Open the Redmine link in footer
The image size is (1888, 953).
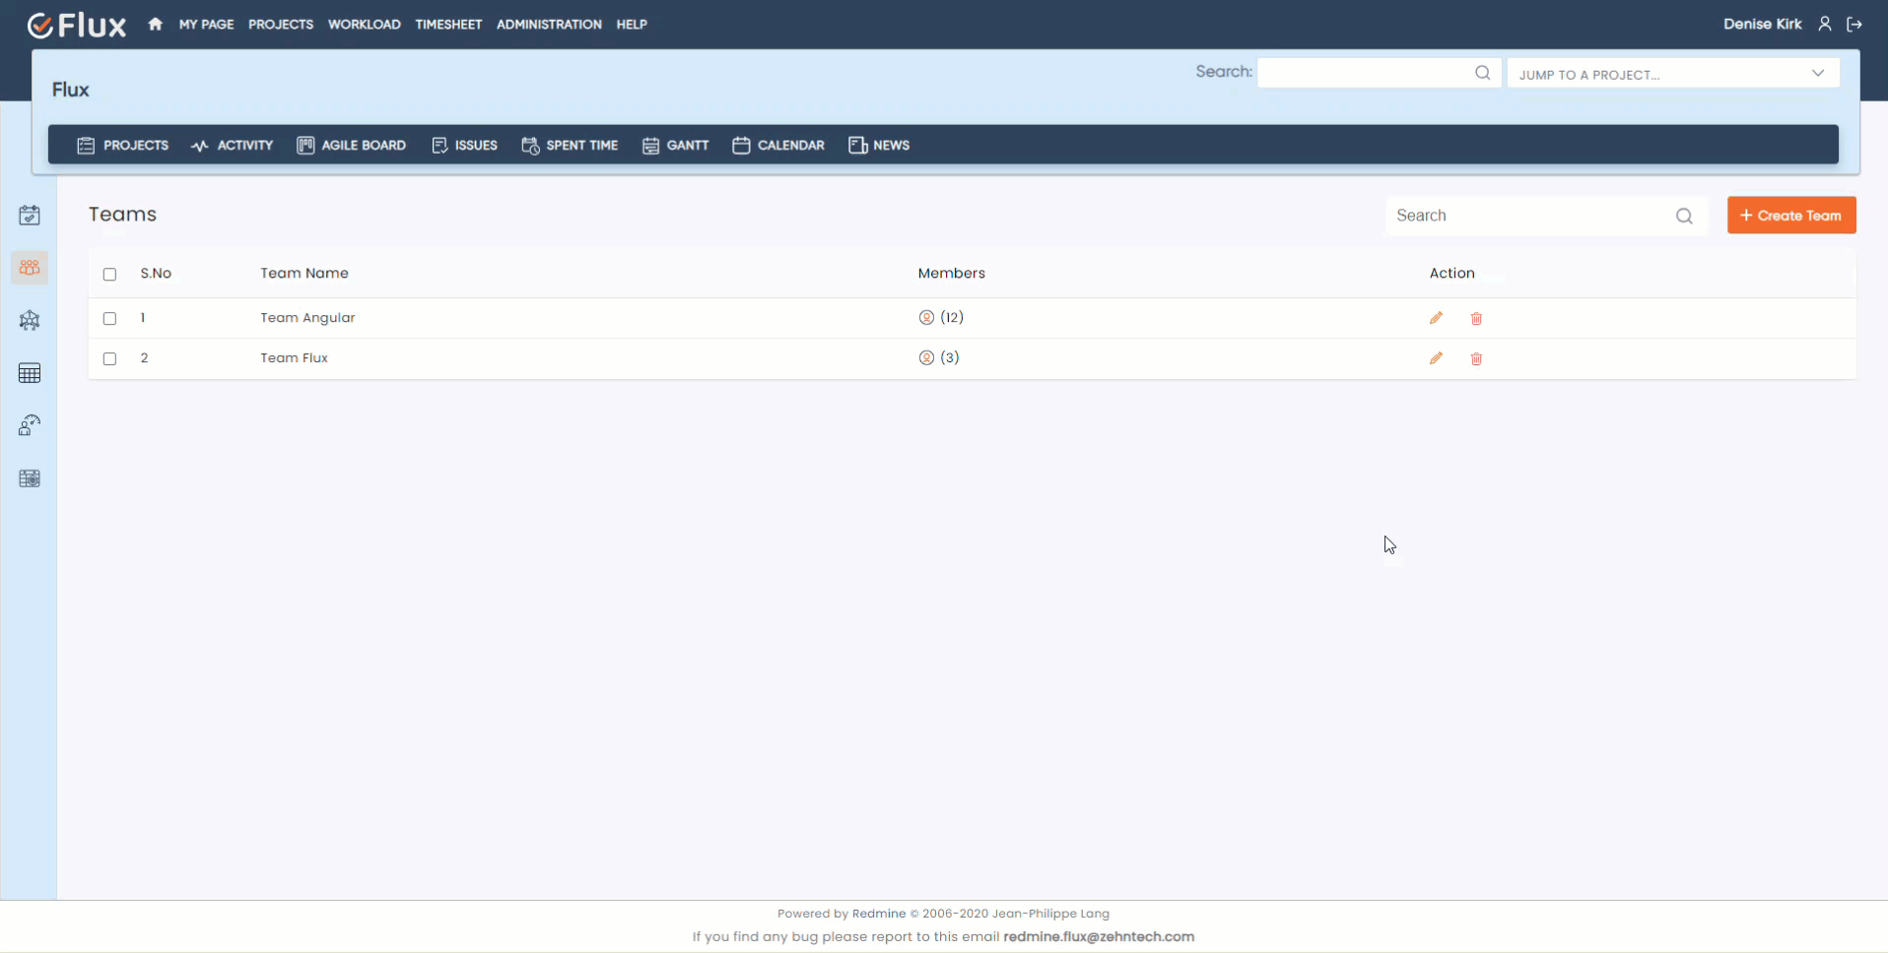tap(878, 913)
